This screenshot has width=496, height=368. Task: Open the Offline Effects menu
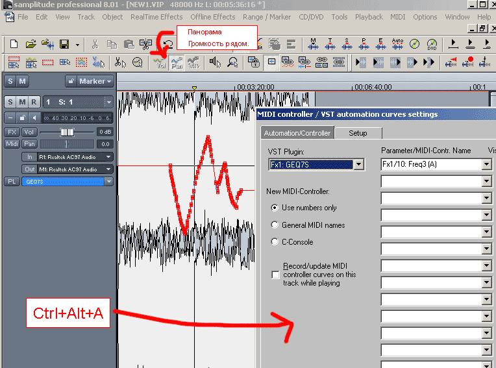[x=212, y=17]
